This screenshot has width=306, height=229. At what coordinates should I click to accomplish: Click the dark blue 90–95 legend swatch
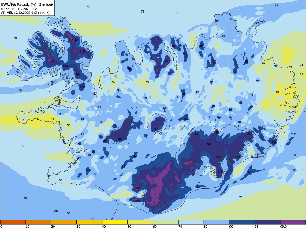point(242,222)
